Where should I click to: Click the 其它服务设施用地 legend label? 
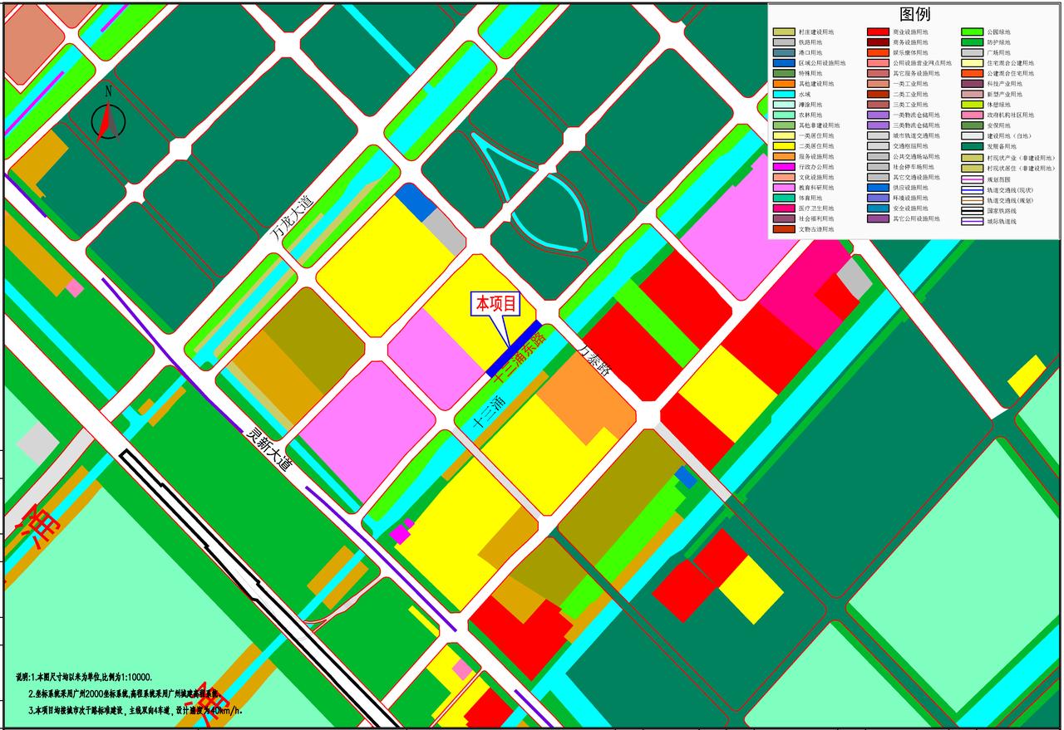[917, 74]
